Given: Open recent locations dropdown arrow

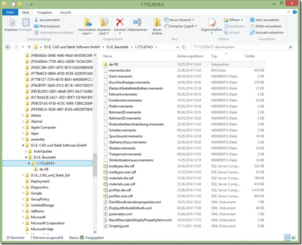Looking at the screenshot, I should [23, 47].
